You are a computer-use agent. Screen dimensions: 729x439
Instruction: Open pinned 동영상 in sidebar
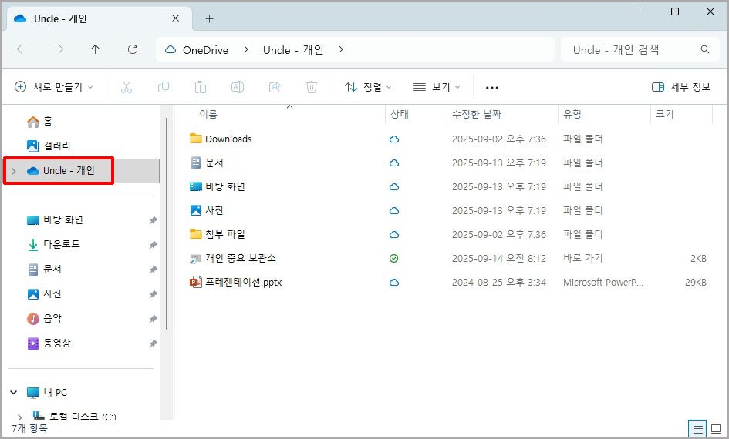click(49, 343)
